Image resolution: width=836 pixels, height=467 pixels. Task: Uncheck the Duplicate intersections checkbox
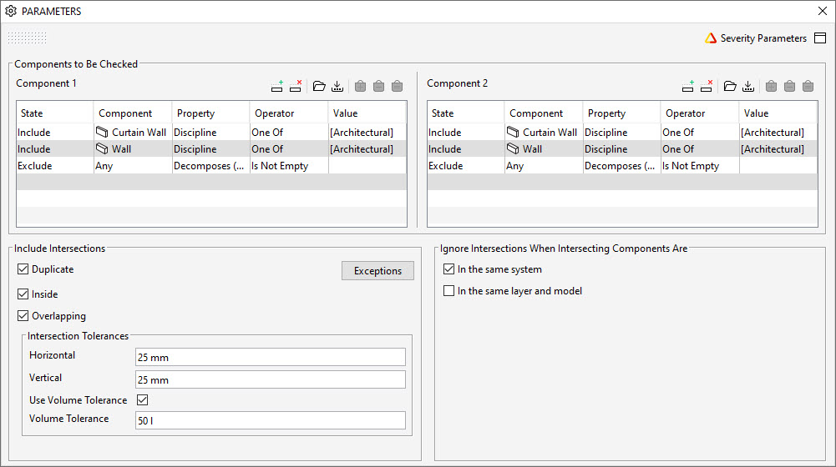point(23,269)
